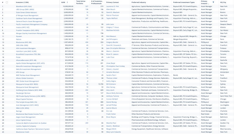Viewport: 234px width, 134px height.
Task: Click the Preferred Industry column header
Action: 139,2
